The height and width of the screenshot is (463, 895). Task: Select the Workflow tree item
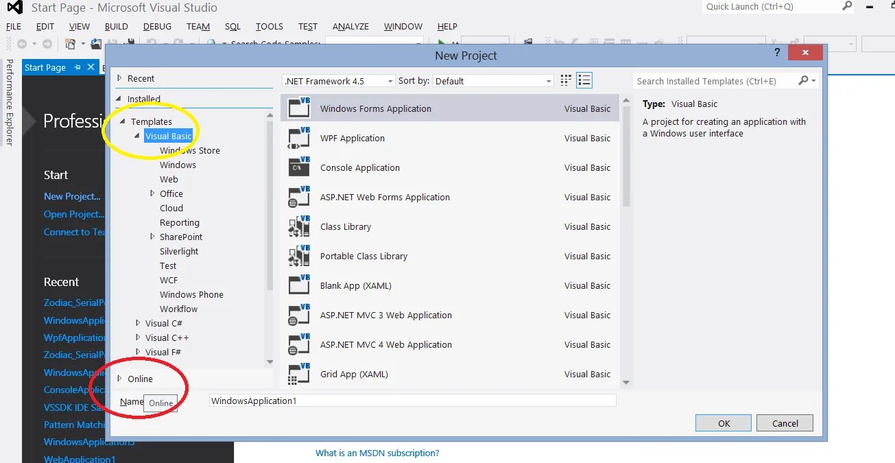pyautogui.click(x=178, y=309)
